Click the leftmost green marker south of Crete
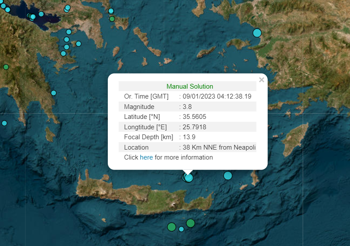This screenshot has height=246, width=350. (x=172, y=227)
